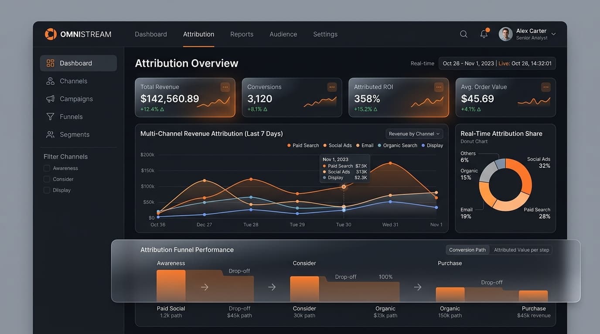Viewport: 600px width, 334px height.
Task: Click Alex Carter's profile avatar
Action: pyautogui.click(x=506, y=34)
